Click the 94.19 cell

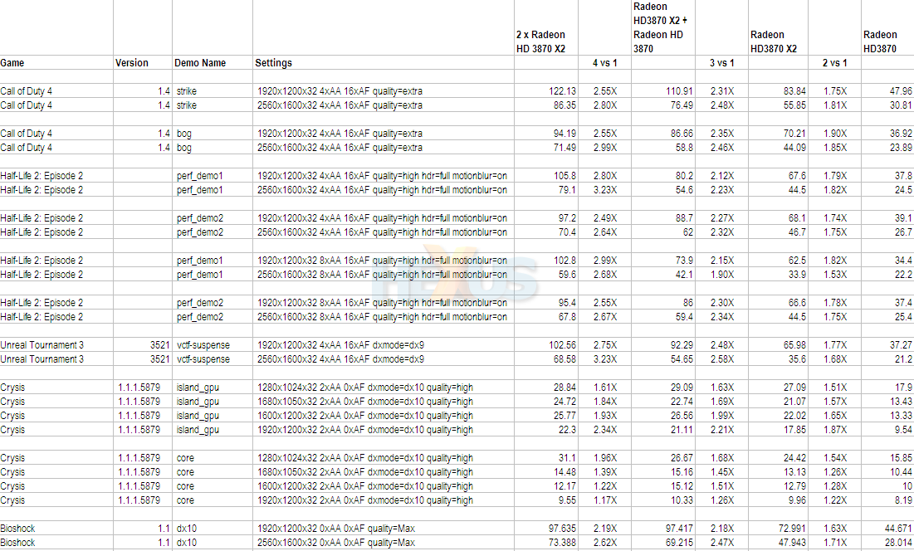pyautogui.click(x=545, y=134)
